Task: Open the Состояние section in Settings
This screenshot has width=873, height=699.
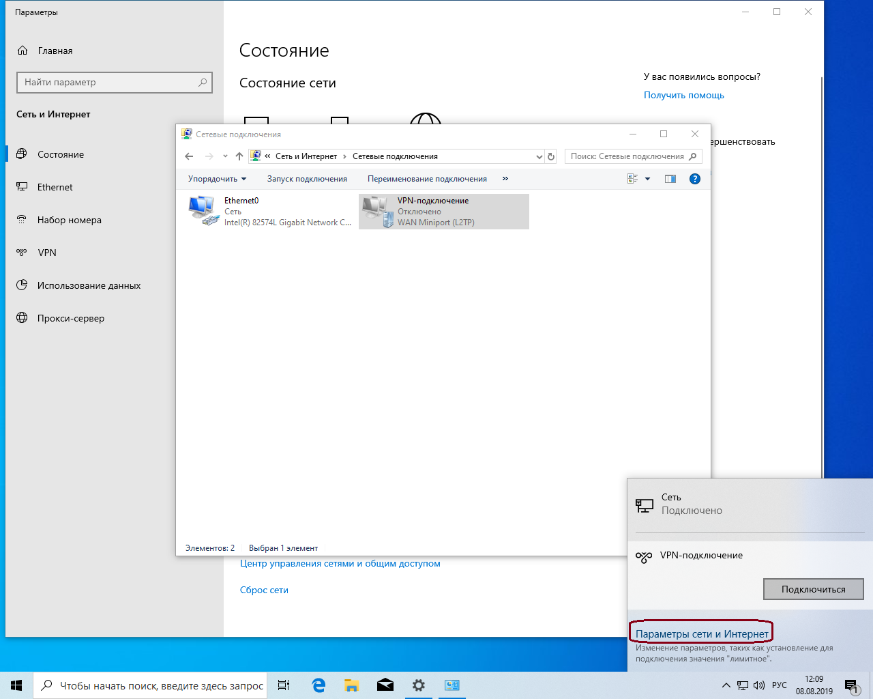Action: [61, 154]
